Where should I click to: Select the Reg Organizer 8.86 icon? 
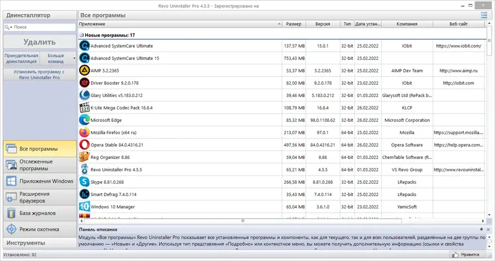pos(84,157)
